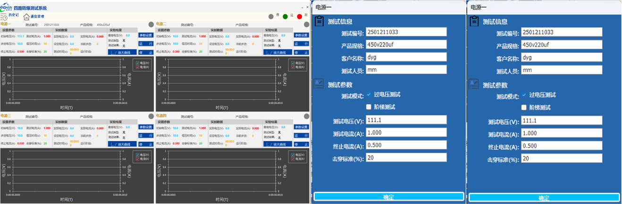
Task: Click 确定 in the rightmost dialog
Action: (x=544, y=197)
